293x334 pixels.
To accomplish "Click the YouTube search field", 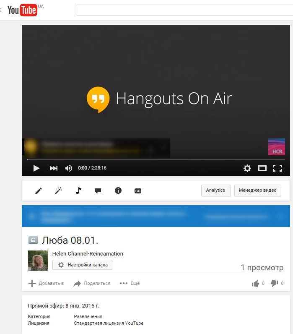I will (x=184, y=10).
